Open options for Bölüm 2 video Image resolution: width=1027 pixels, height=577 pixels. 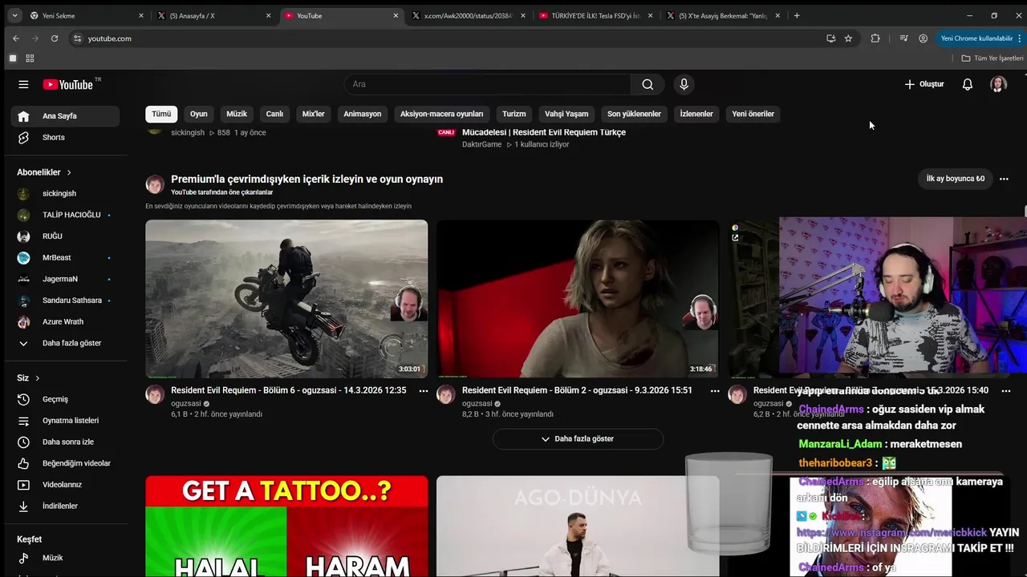(715, 391)
